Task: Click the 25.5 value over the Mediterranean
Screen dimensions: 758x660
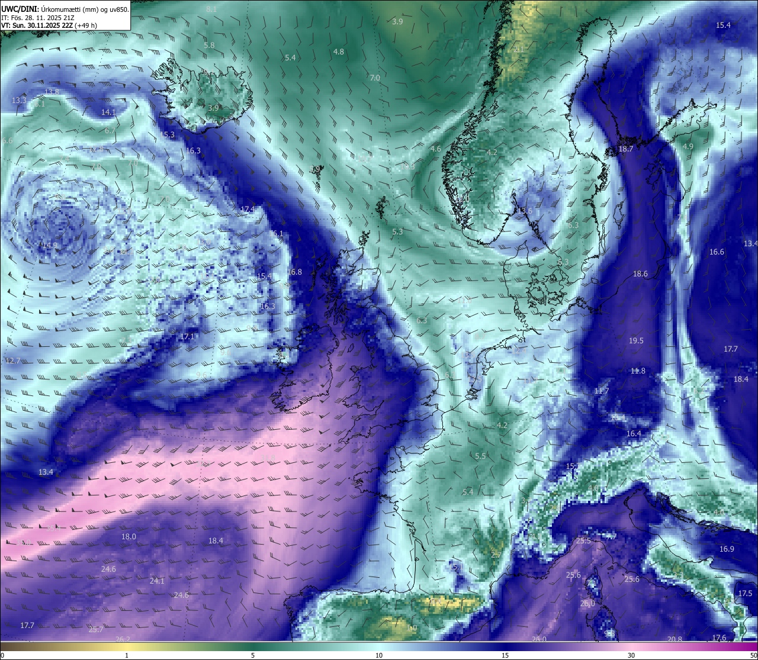Action: pos(583,541)
